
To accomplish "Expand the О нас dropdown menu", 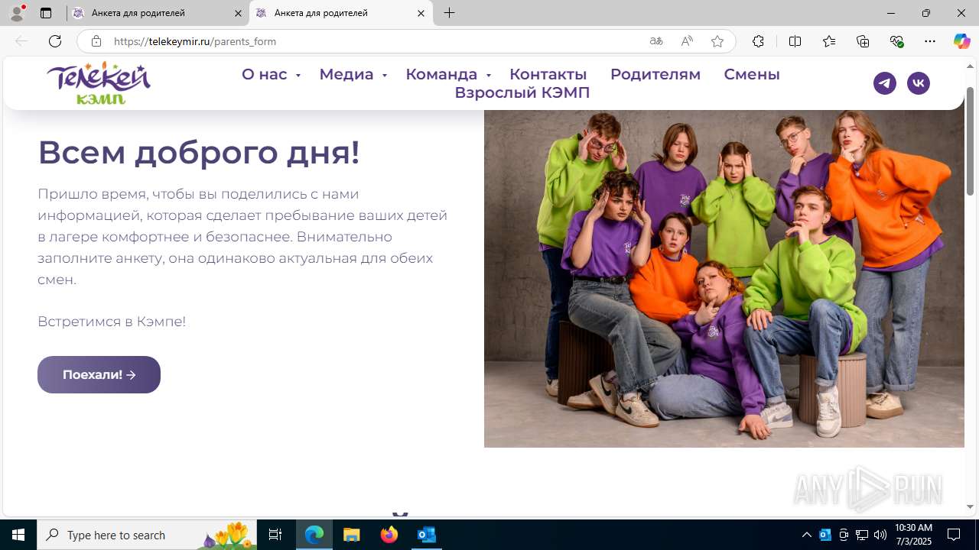I will (271, 74).
